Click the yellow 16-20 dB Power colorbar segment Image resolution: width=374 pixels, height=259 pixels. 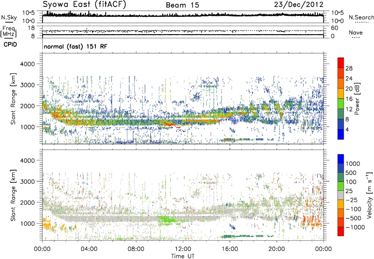coord(341,94)
